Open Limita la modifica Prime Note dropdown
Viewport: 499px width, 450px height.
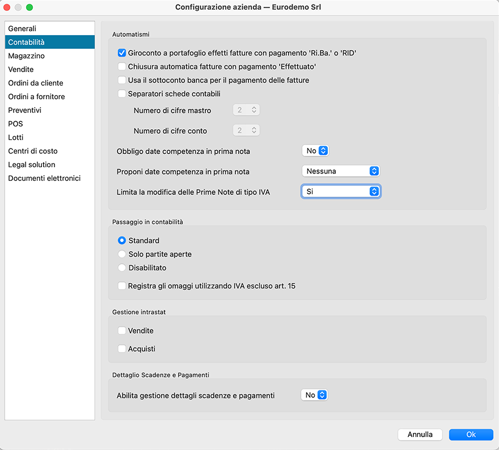tap(340, 192)
